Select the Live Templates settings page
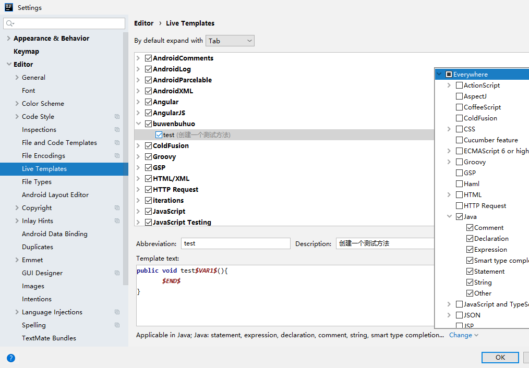Image resolution: width=529 pixels, height=368 pixels. pos(64,169)
